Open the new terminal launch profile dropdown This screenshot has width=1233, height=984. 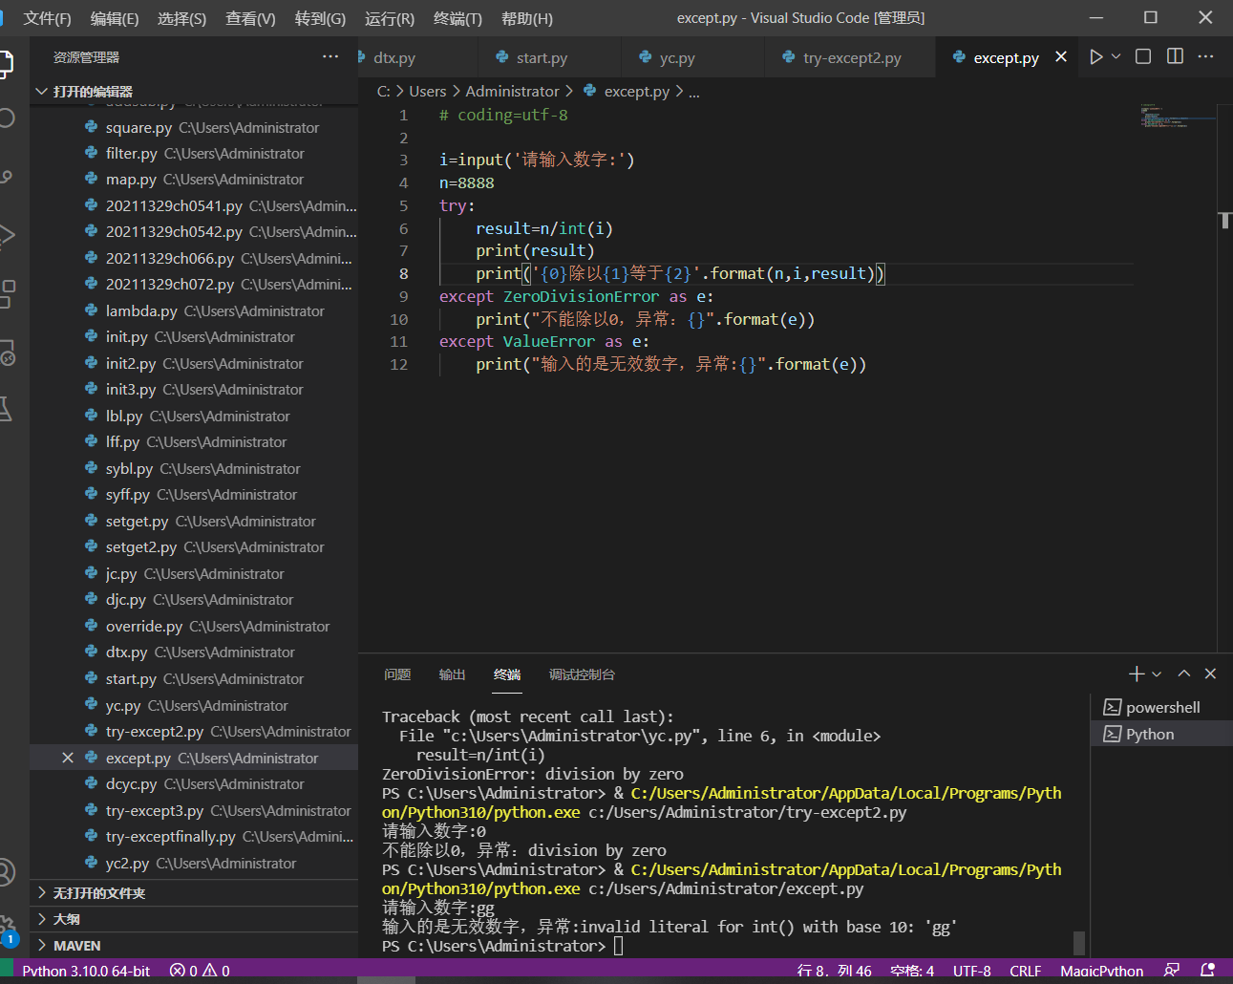1157,674
